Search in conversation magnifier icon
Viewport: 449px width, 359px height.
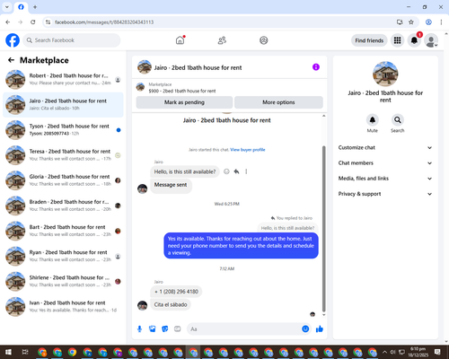click(x=398, y=120)
